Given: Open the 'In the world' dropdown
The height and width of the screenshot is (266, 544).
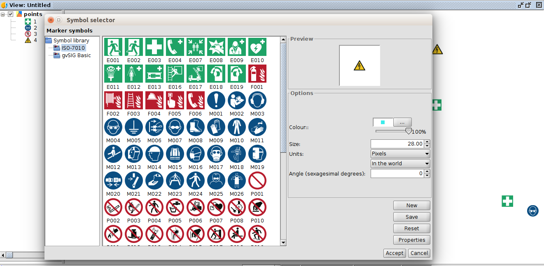Looking at the screenshot, I should coord(400,164).
